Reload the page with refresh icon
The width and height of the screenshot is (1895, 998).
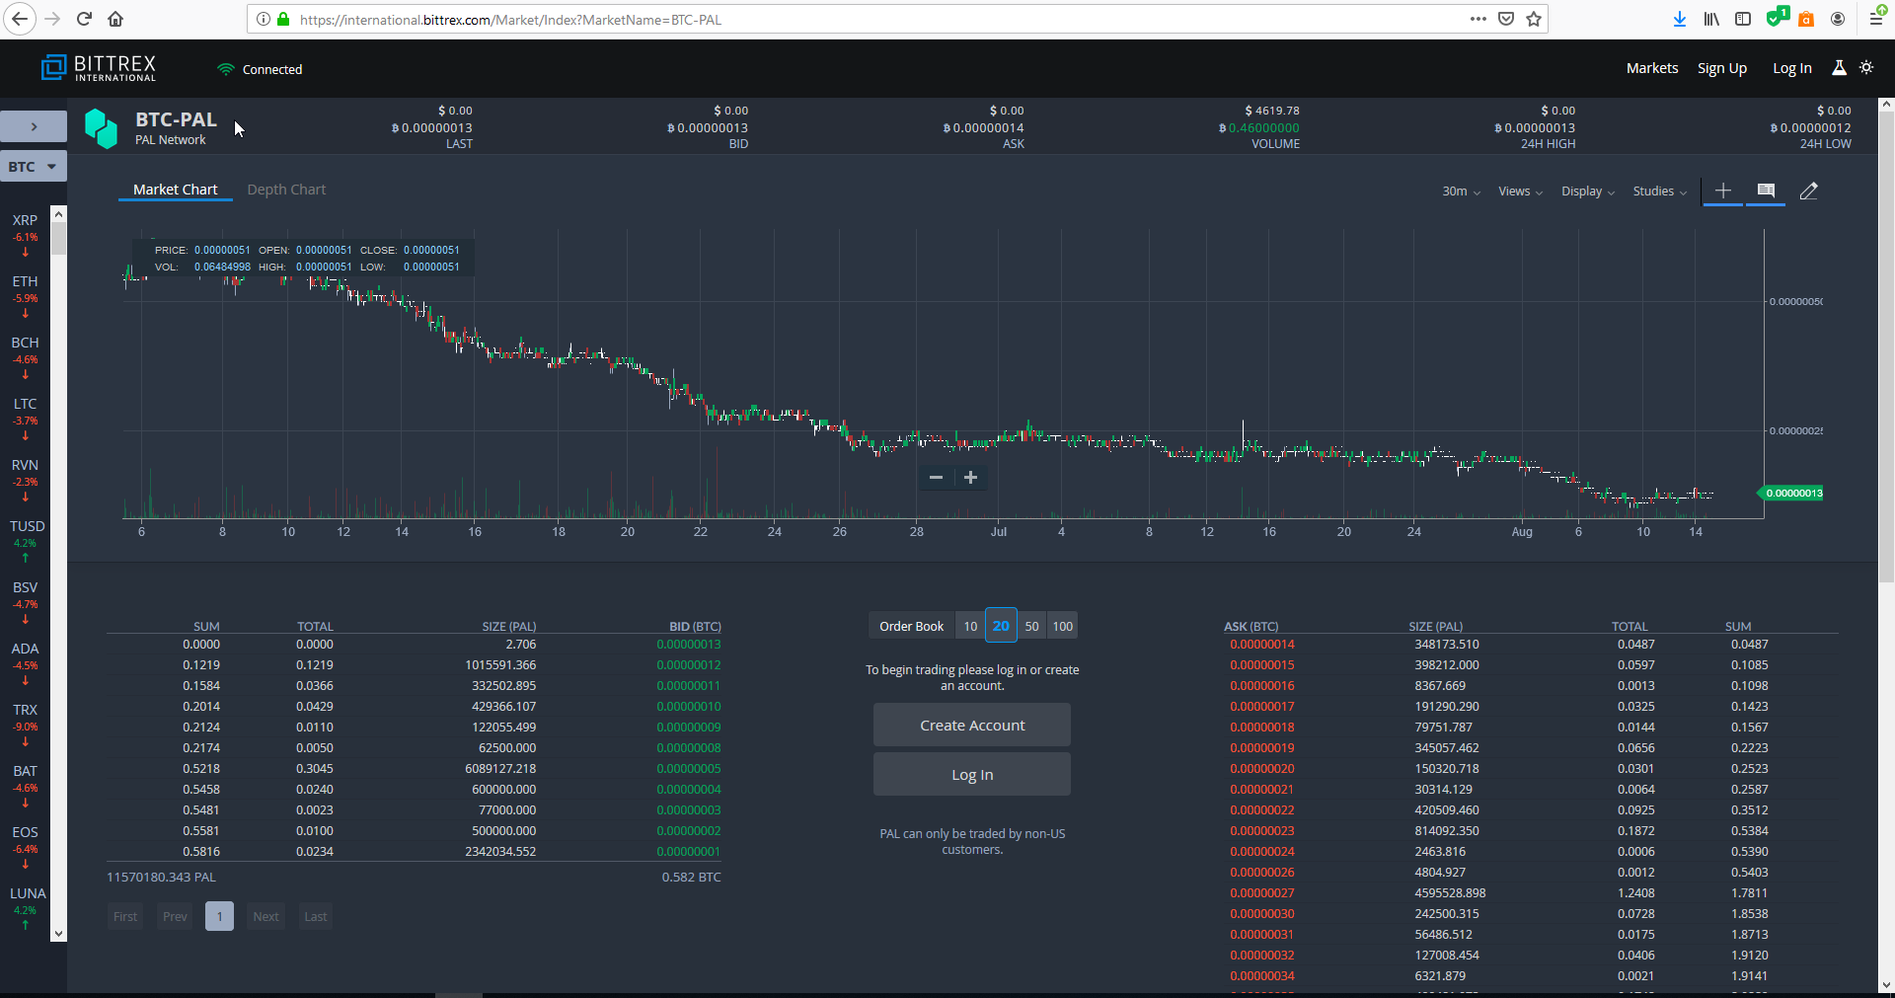point(84,19)
